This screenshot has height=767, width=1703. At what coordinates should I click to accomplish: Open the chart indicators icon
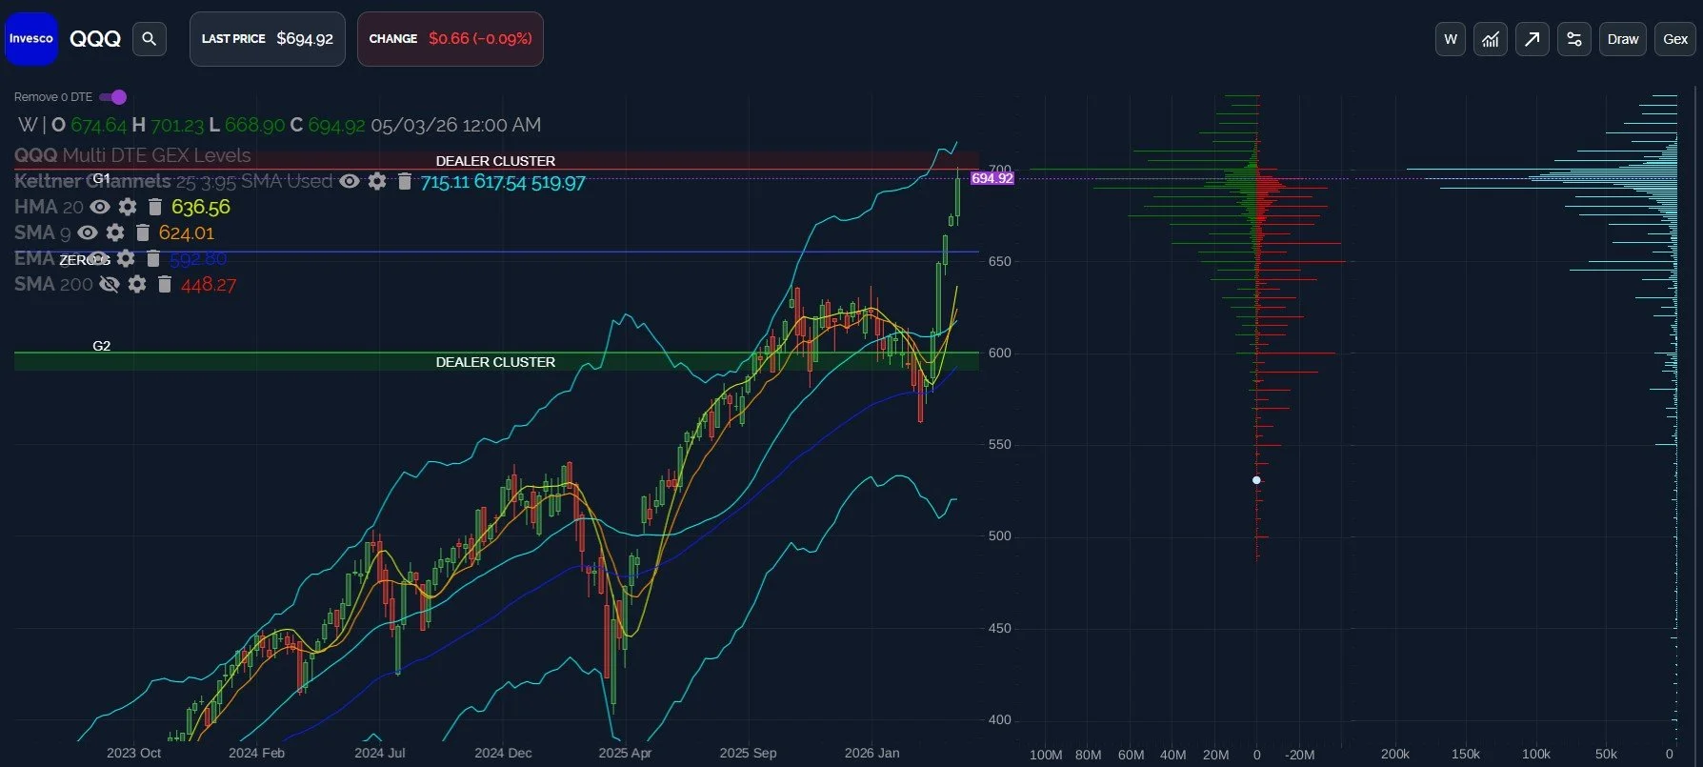click(1491, 39)
